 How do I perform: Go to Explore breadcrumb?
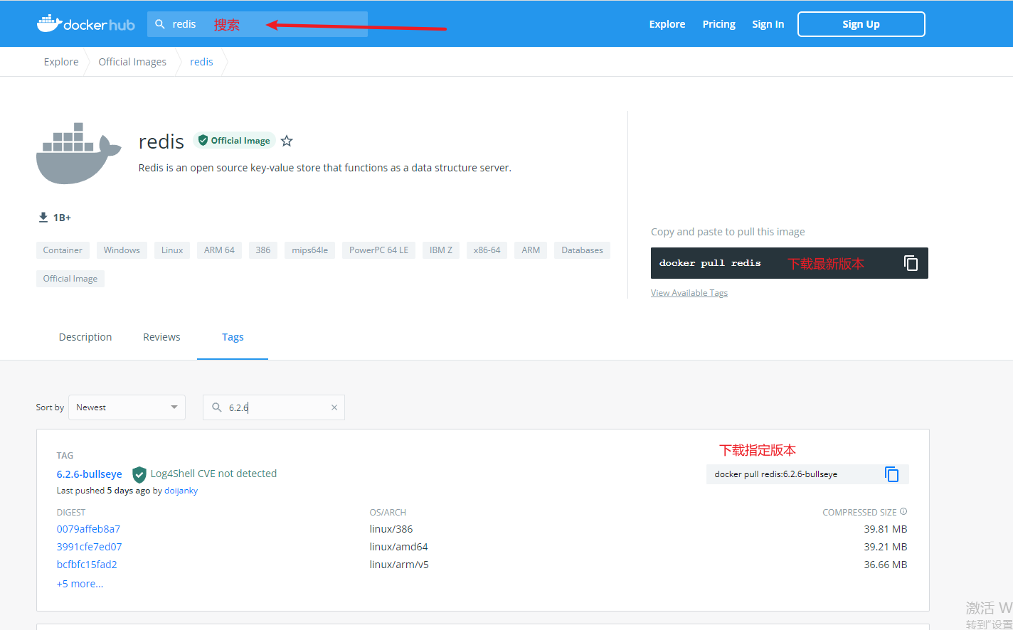click(x=61, y=62)
